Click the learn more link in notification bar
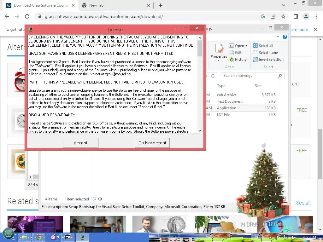Image resolution: width=323 pixels, height=242 pixels. pos(299,29)
